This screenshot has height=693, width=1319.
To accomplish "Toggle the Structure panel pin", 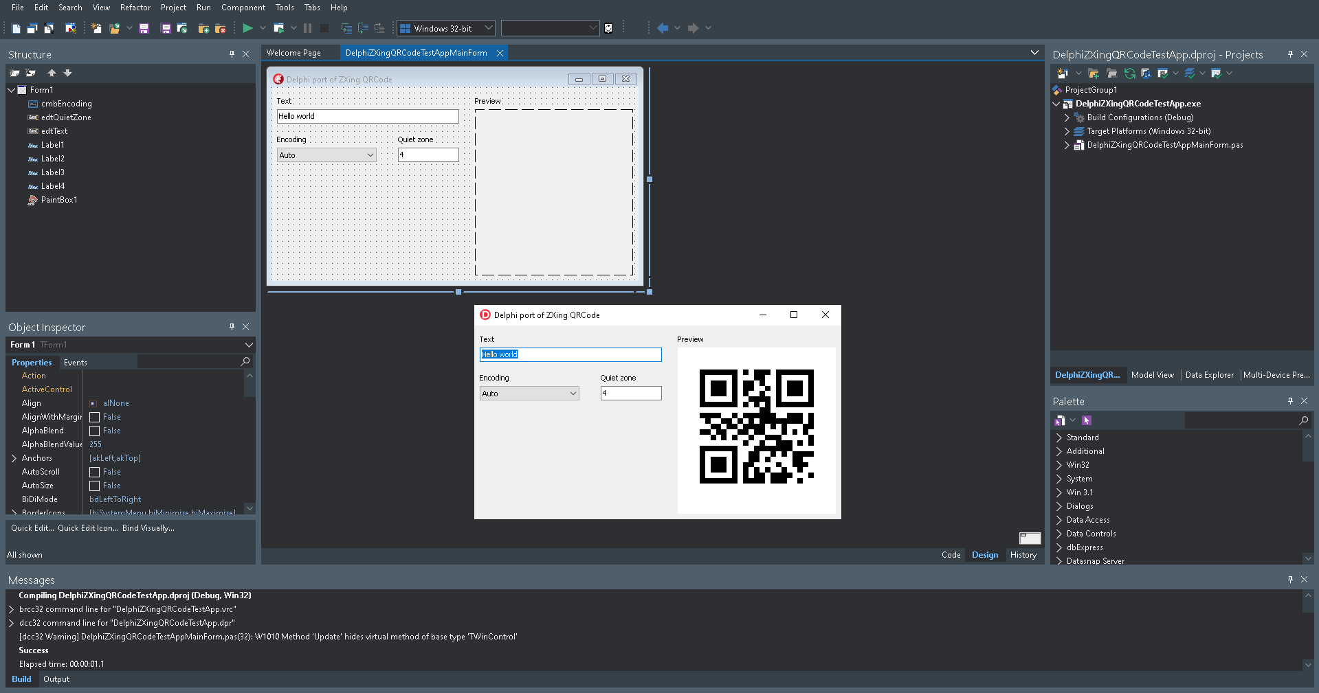I will [232, 54].
